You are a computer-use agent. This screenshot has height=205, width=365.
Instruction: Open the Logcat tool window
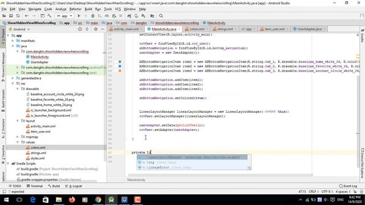[74, 186]
